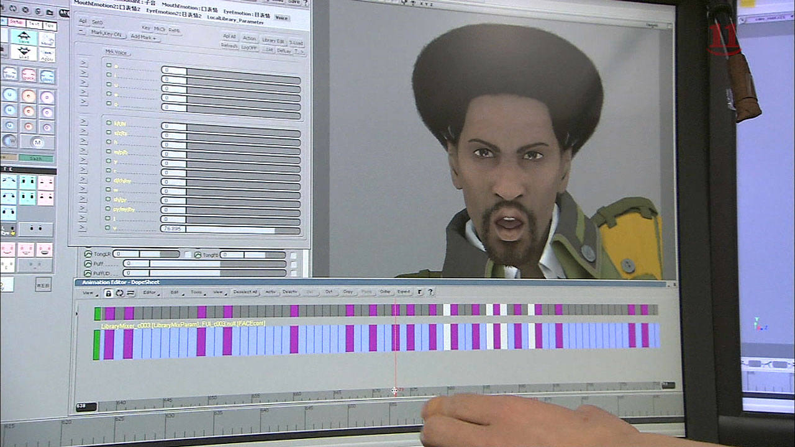Toggle the checkbox for vowel i
The height and width of the screenshot is (447, 795).
click(109, 74)
